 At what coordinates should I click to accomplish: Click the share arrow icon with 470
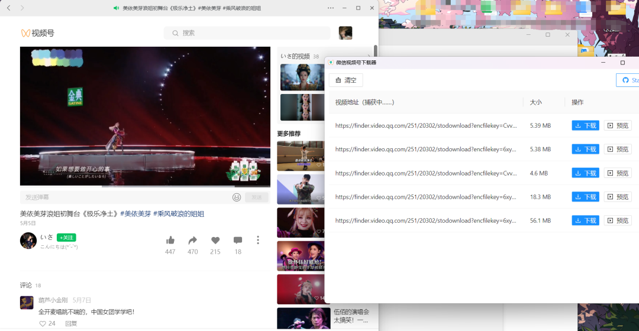tap(193, 240)
